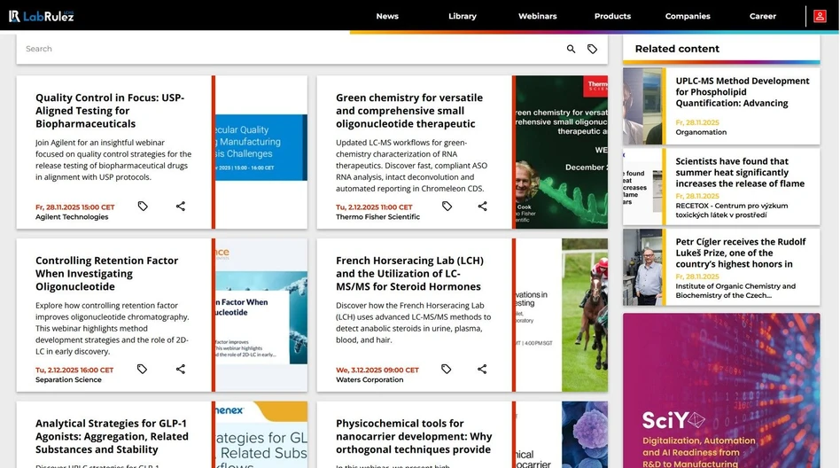This screenshot has width=840, height=468.
Task: Share the Controlling Retention Factor webinar
Action: 181,369
